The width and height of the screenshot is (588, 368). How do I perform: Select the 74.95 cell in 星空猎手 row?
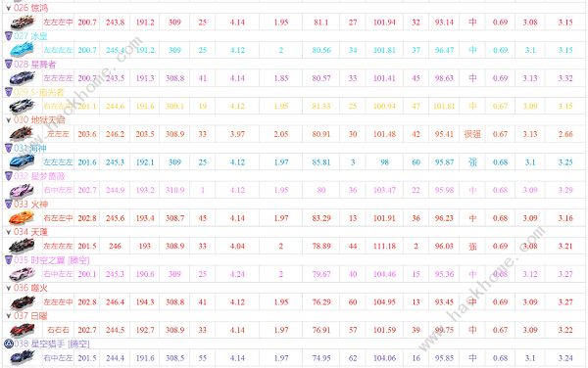click(321, 358)
